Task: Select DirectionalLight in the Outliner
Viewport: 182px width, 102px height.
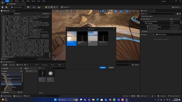Action: pos(153,25)
